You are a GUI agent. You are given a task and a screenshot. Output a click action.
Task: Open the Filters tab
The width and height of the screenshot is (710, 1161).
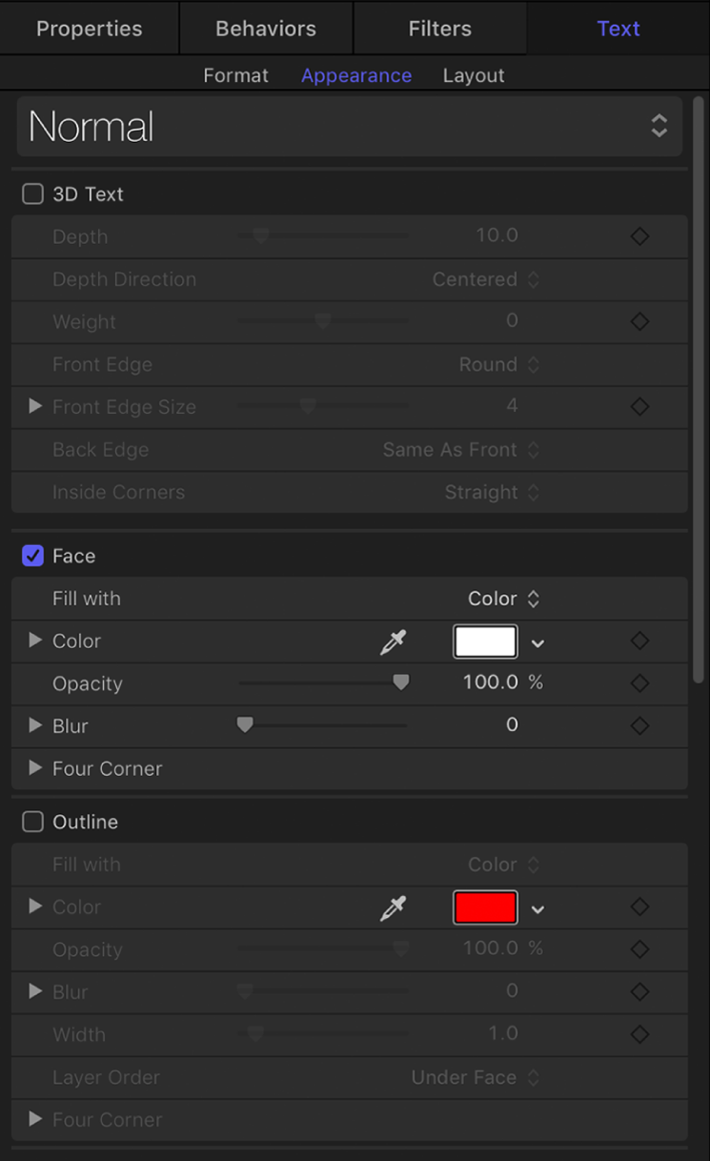pyautogui.click(x=439, y=29)
